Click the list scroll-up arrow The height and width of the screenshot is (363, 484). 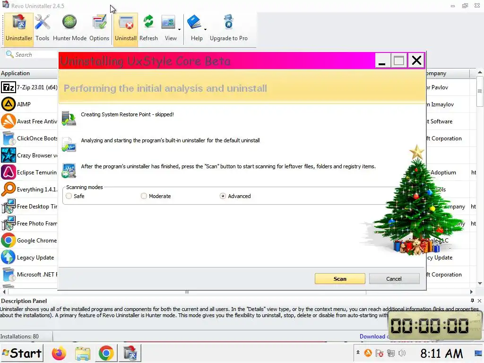pos(480,72)
